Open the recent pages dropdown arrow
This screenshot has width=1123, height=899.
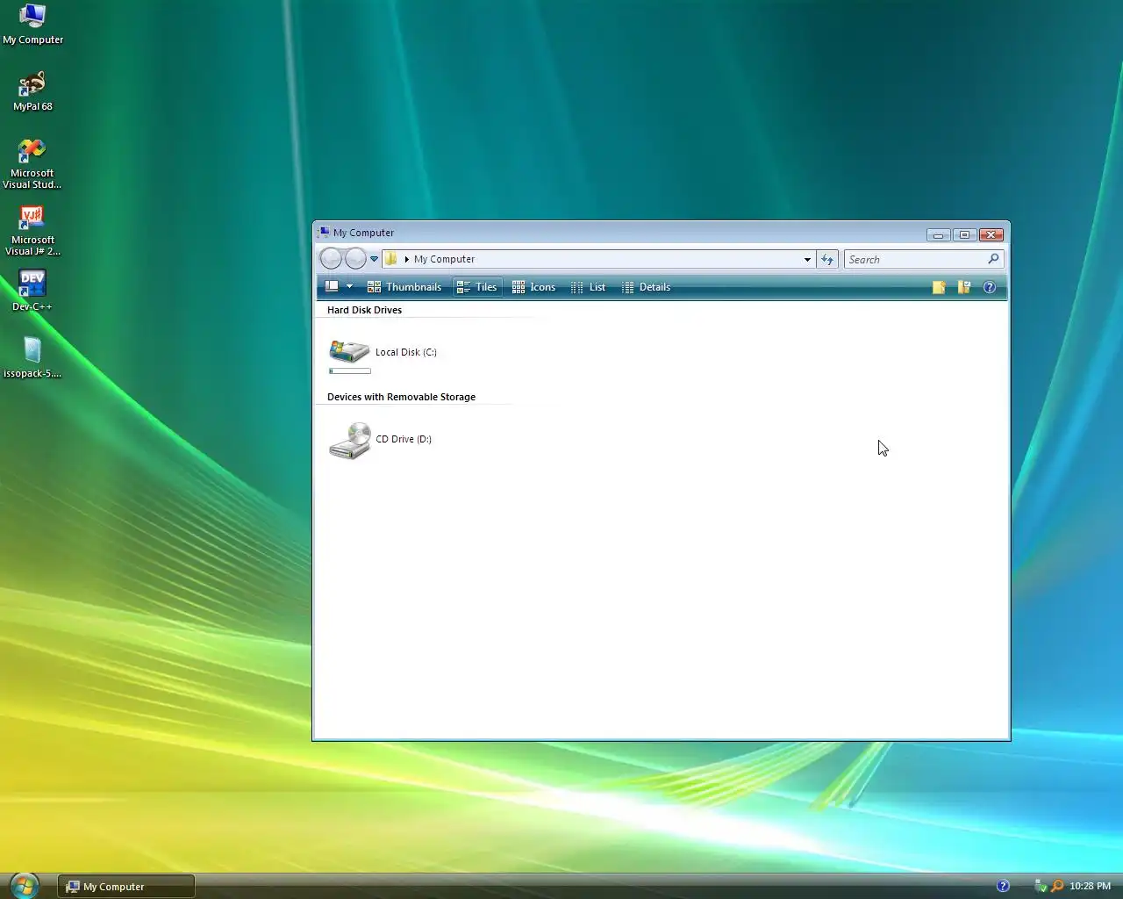click(x=374, y=259)
